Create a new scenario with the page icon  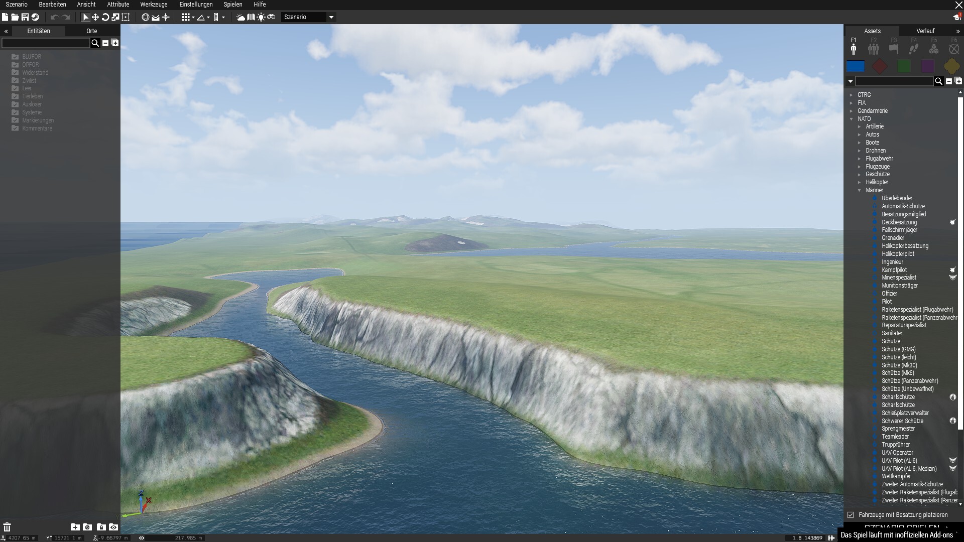[x=5, y=17]
